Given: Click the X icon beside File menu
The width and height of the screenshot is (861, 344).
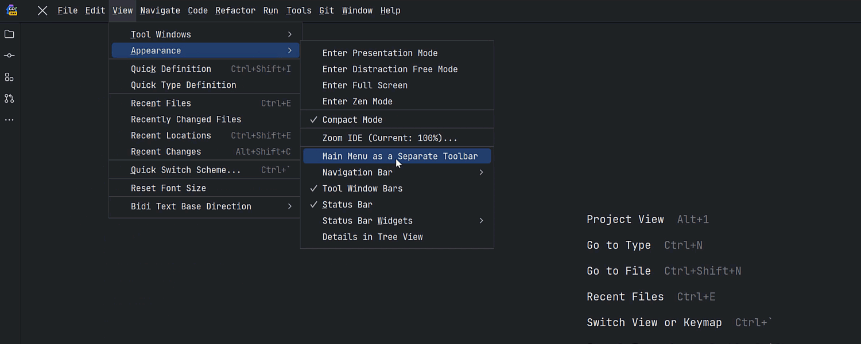Looking at the screenshot, I should coord(42,10).
